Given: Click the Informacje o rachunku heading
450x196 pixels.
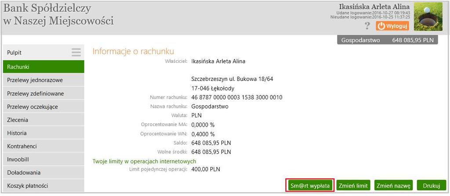Looking at the screenshot, I should point(133,51).
